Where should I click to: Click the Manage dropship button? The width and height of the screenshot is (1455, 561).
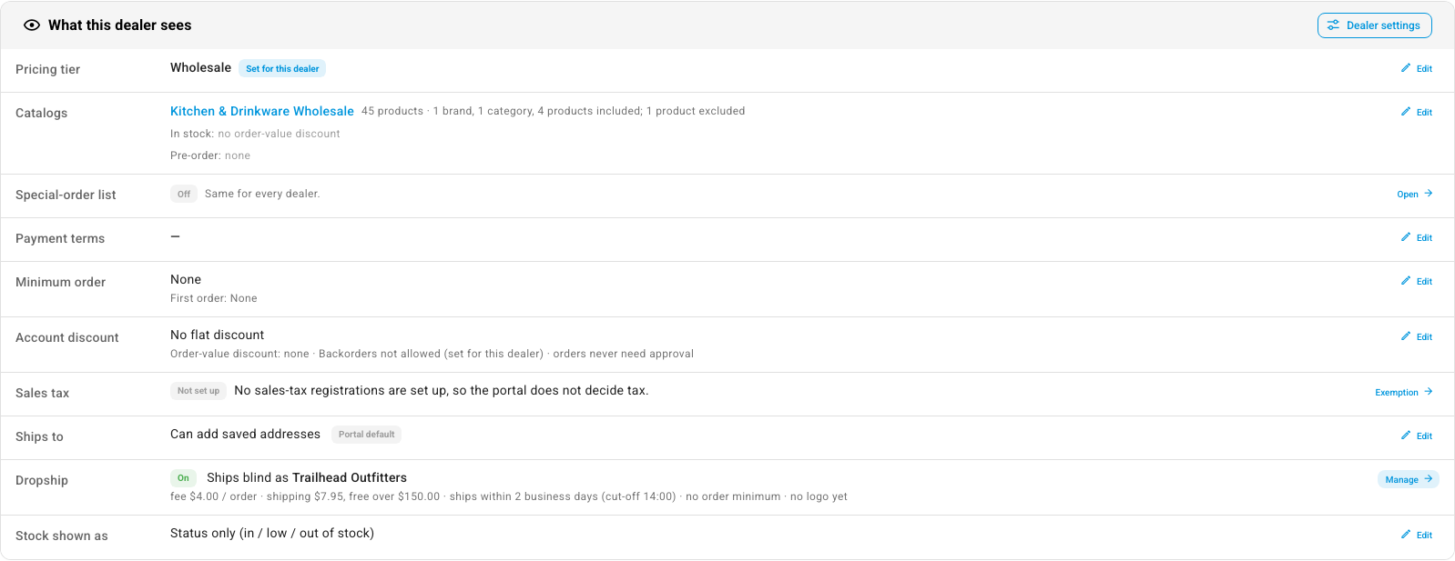click(1408, 479)
